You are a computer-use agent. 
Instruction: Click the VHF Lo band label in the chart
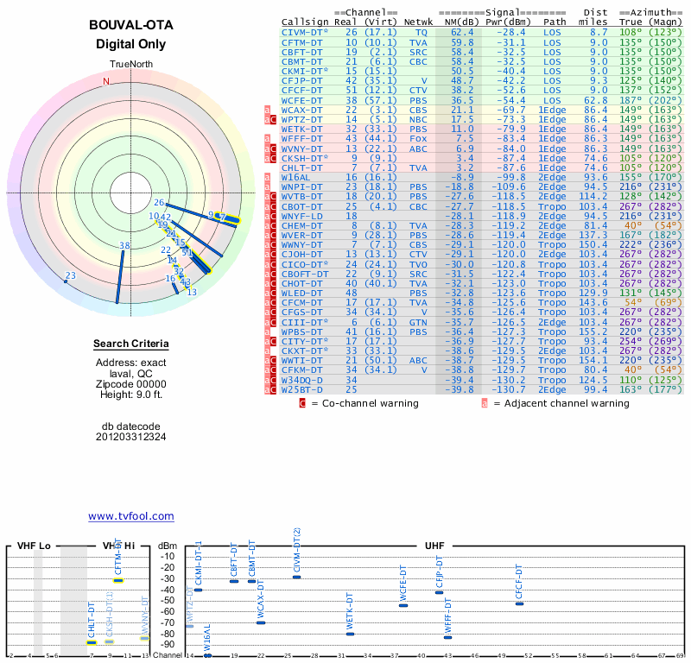tap(34, 546)
